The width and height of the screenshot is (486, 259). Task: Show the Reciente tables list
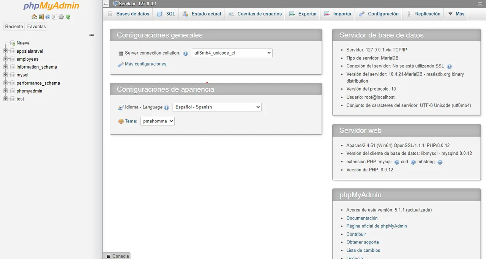pos(14,27)
